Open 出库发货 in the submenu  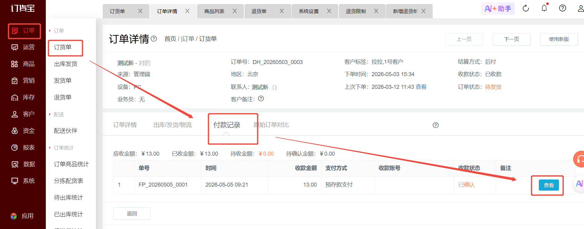(66, 64)
